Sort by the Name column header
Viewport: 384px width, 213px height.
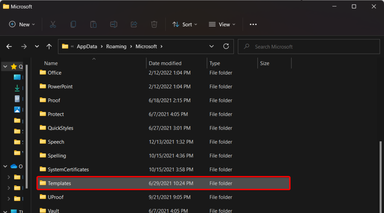coord(51,63)
